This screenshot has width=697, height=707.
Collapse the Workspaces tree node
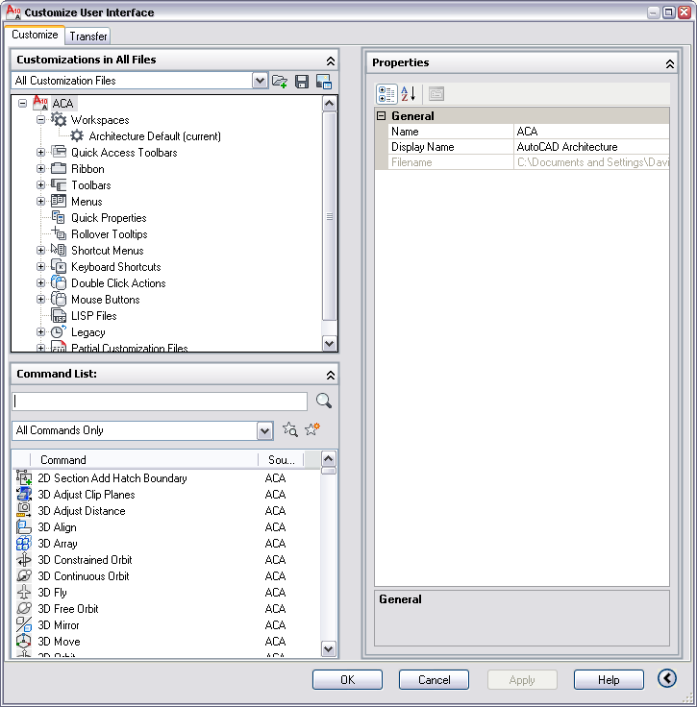tap(40, 119)
